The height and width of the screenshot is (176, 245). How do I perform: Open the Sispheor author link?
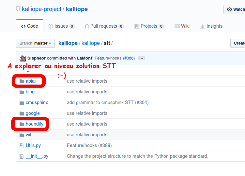click(37, 58)
